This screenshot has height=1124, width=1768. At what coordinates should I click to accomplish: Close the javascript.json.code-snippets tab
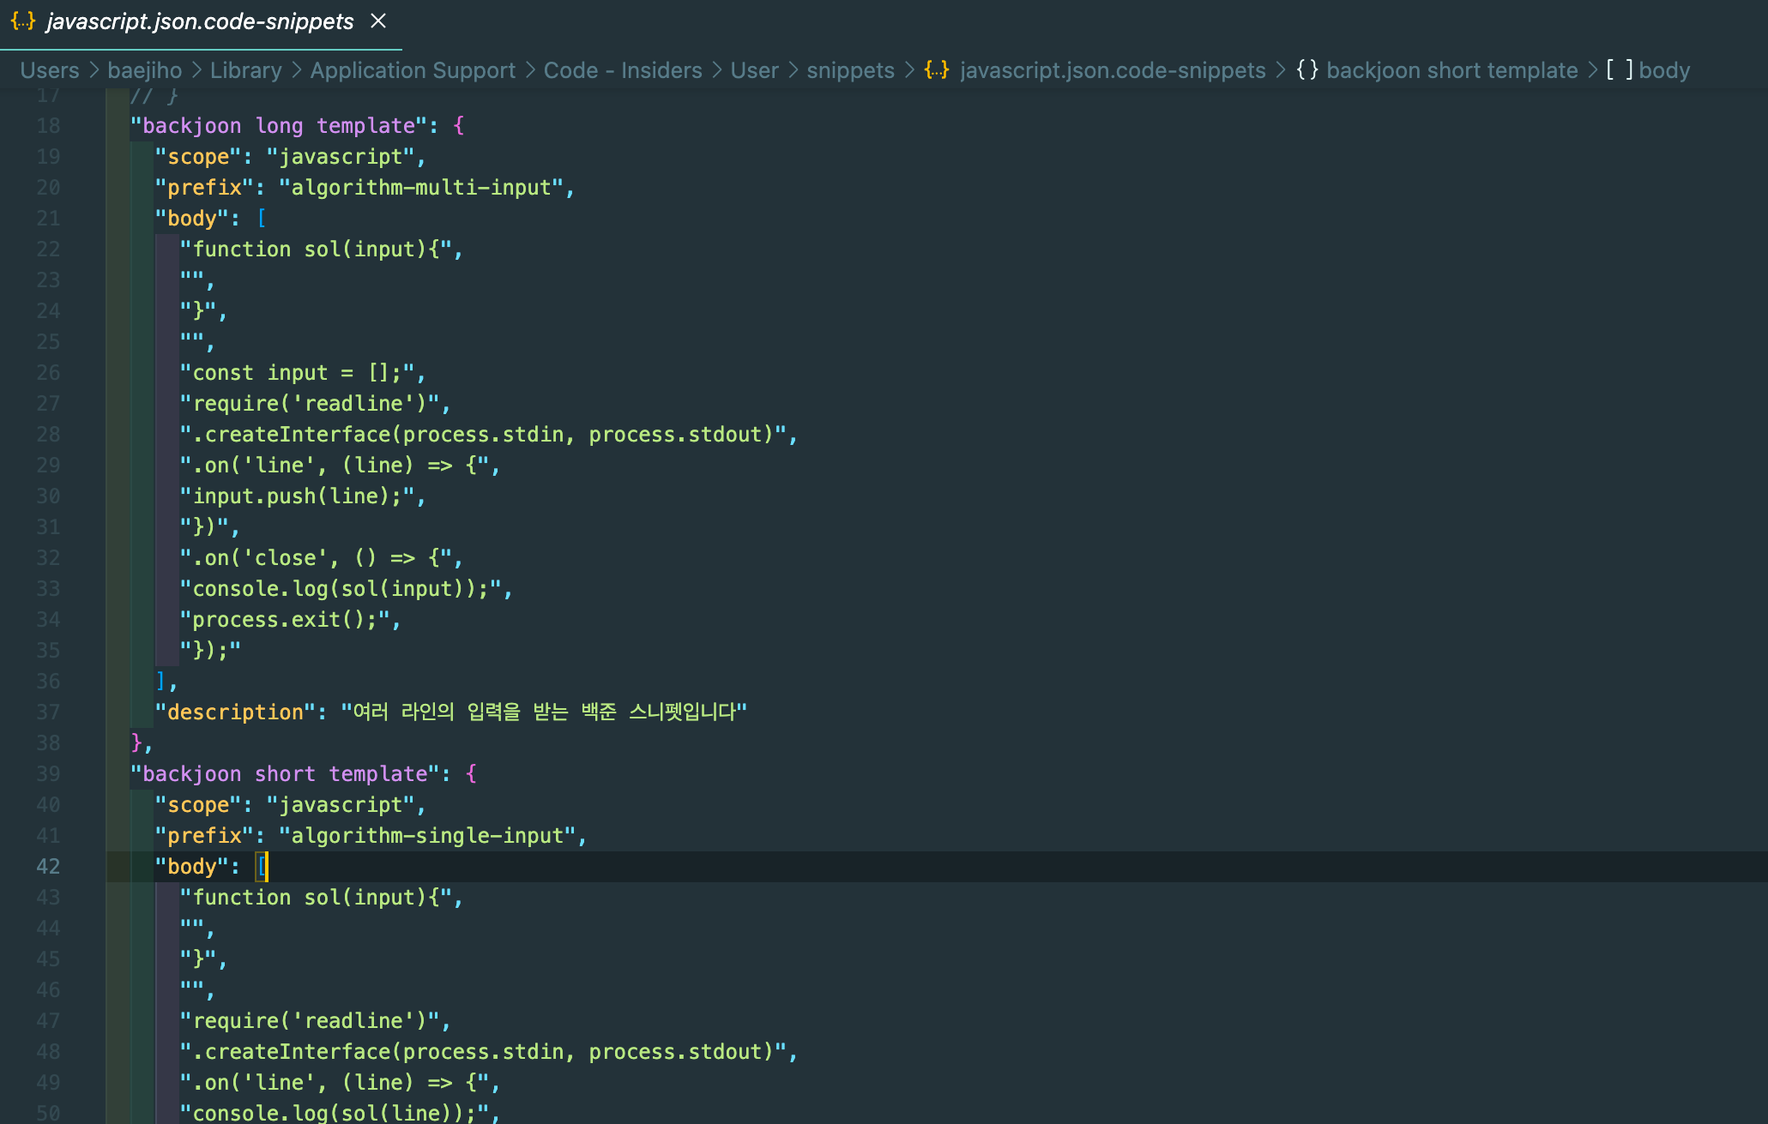[378, 21]
